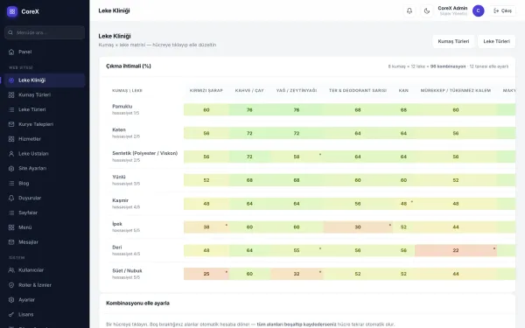
Task: Click the Mesajlar envelope icon
Action: (x=11, y=242)
